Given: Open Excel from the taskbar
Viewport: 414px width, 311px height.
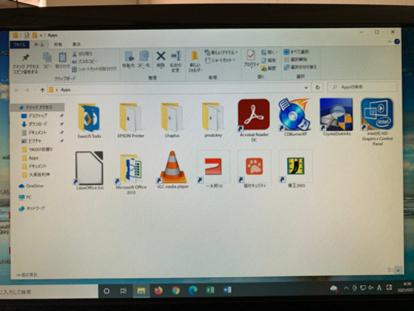Looking at the screenshot, I should (x=210, y=290).
